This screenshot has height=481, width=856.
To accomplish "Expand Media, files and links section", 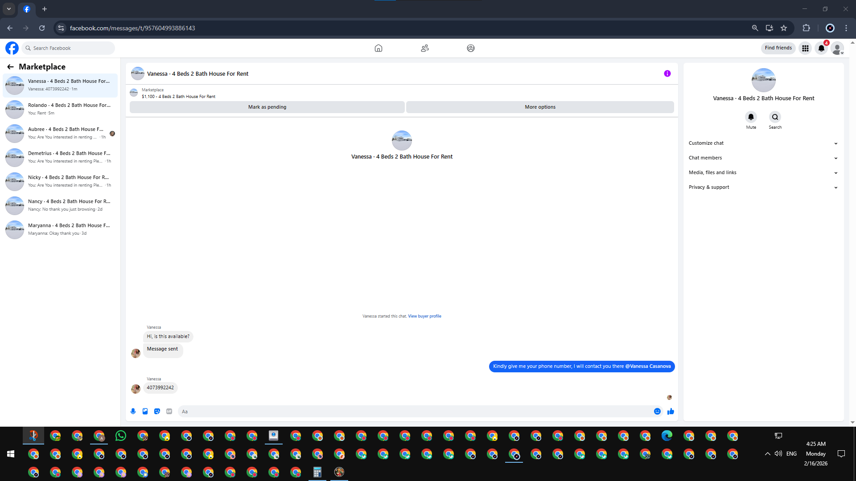I will (x=763, y=172).
